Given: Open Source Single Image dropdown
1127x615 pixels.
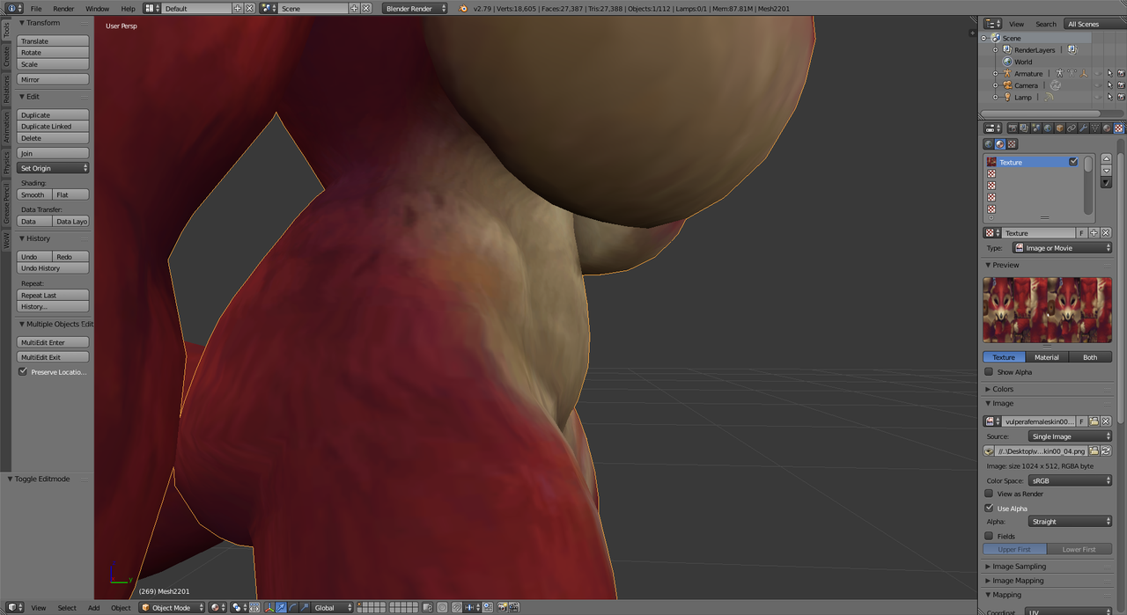Looking at the screenshot, I should click(1071, 436).
